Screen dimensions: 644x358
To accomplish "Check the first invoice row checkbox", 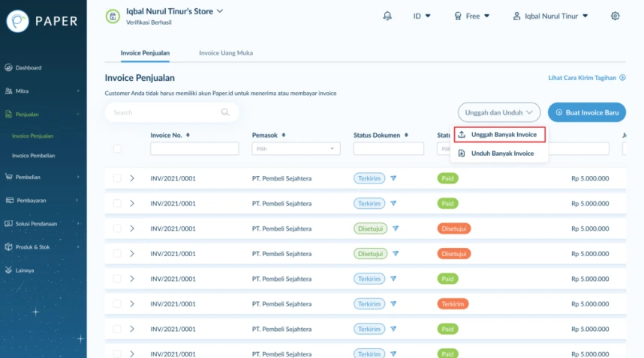I will 117,178.
